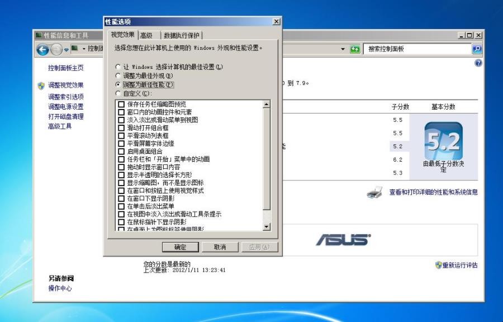Check 在单击后淡出菜单
The height and width of the screenshot is (322, 503).
point(121,206)
